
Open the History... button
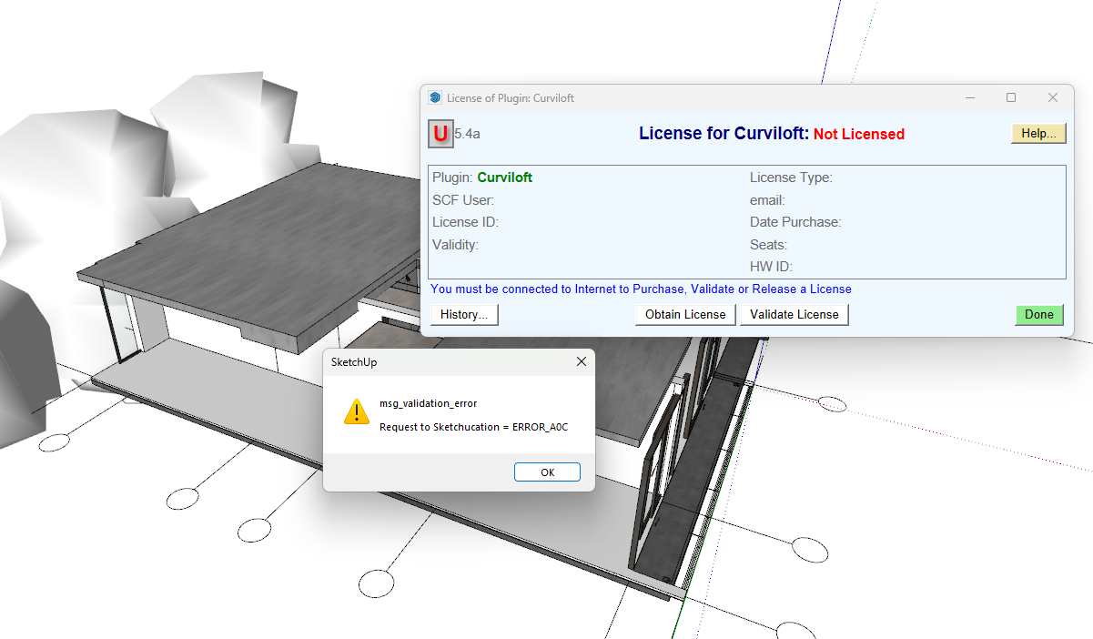point(464,315)
